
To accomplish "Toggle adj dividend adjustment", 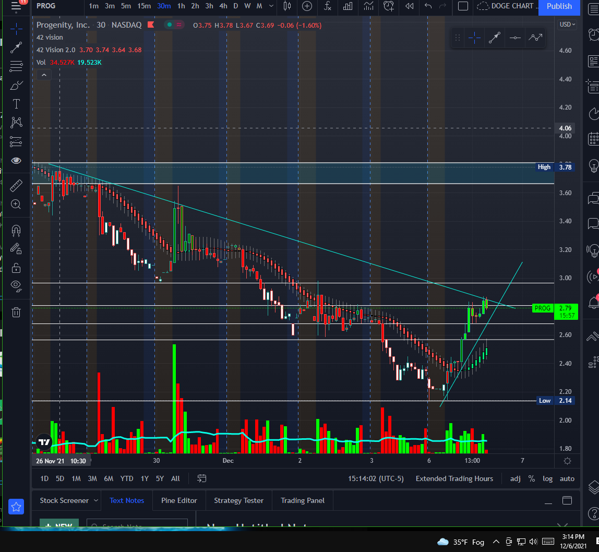I will 516,478.
